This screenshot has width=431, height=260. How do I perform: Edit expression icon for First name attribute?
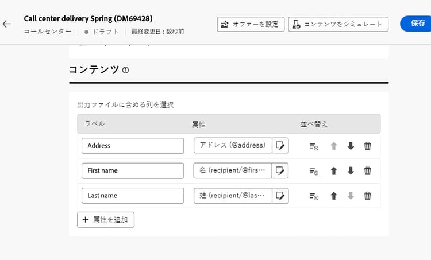click(280, 170)
